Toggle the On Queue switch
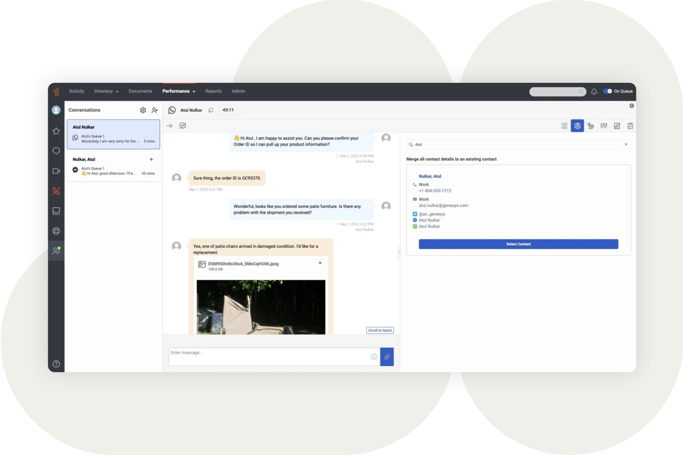Screen dimensions: 683x455 [607, 91]
